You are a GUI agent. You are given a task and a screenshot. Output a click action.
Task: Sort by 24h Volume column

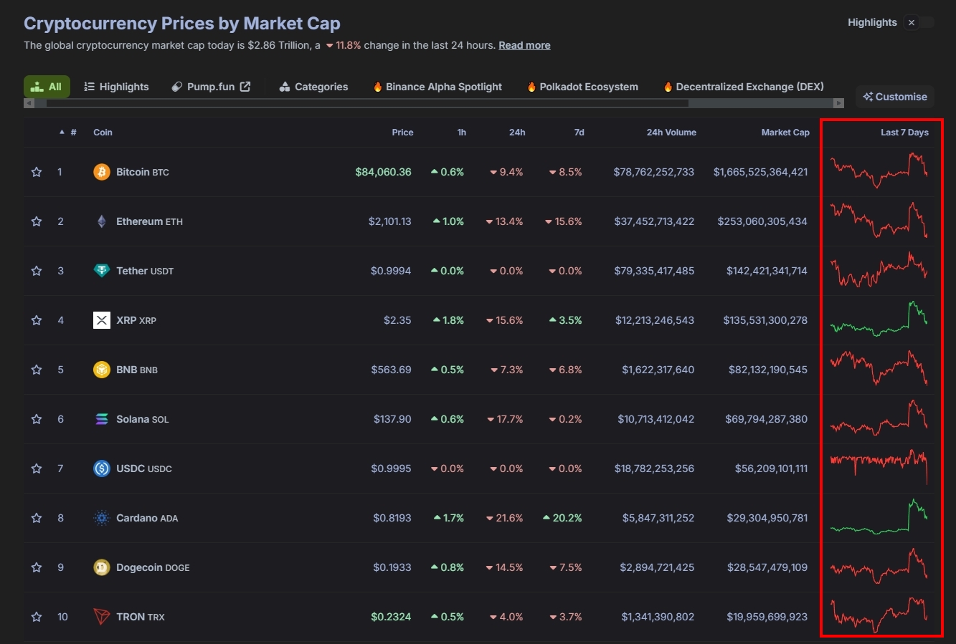click(671, 133)
